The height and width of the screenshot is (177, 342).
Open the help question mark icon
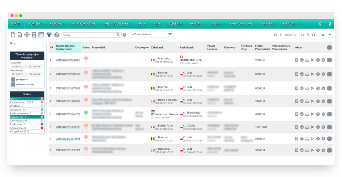(57, 35)
